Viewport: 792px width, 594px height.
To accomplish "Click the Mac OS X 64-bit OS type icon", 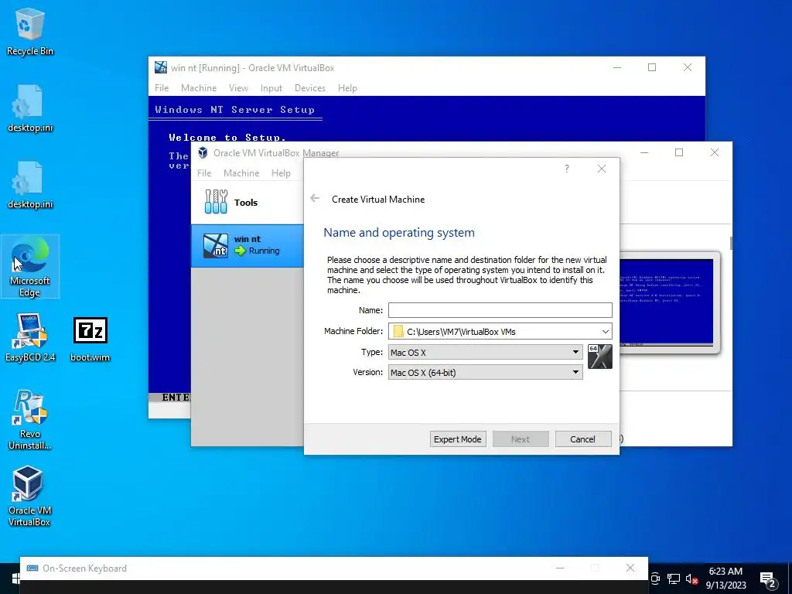I will click(x=600, y=357).
